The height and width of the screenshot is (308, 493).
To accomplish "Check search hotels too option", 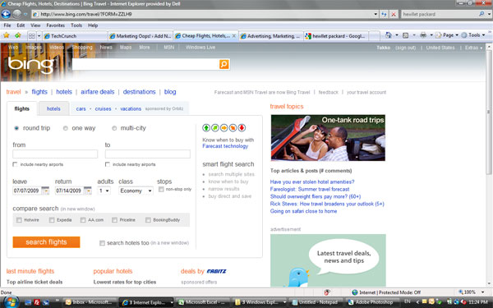I will 102,243.
